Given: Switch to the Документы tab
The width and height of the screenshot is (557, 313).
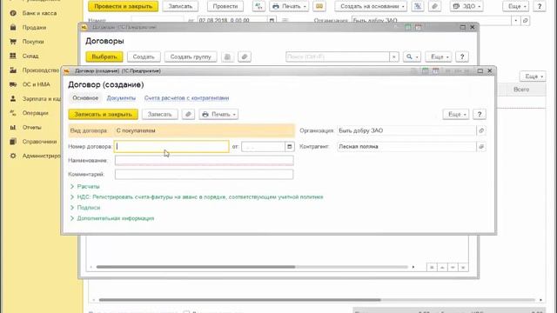Looking at the screenshot, I should pos(121,98).
